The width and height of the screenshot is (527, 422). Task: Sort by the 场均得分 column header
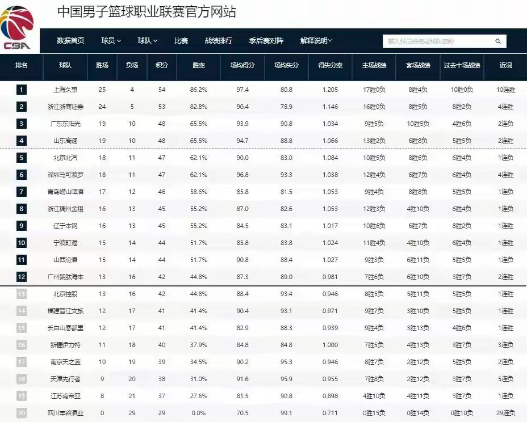(x=242, y=65)
